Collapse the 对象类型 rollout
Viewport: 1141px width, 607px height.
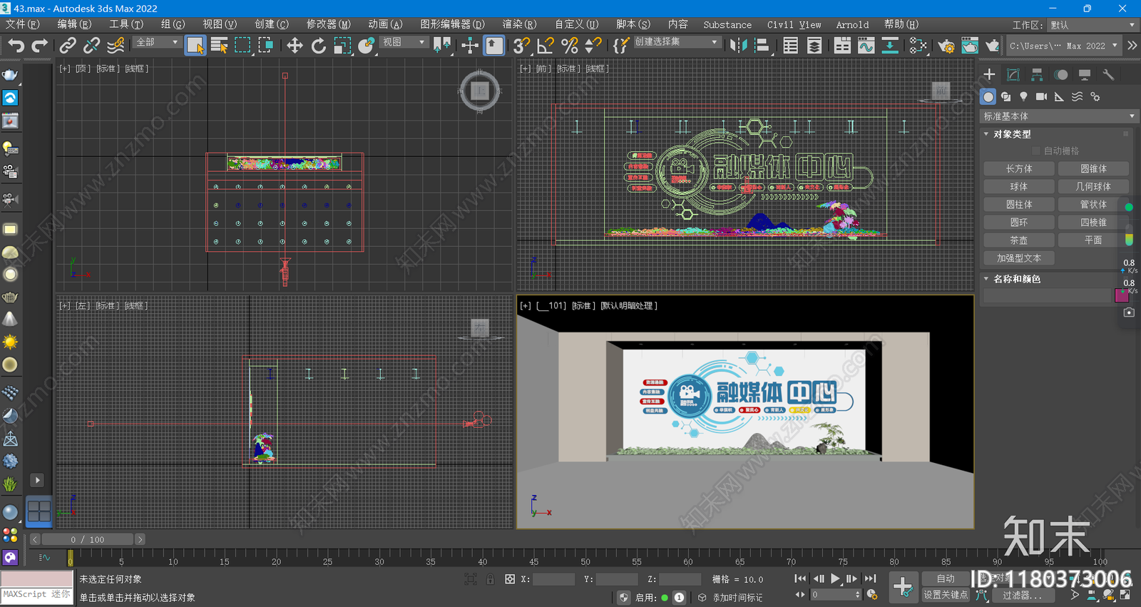coord(1012,134)
